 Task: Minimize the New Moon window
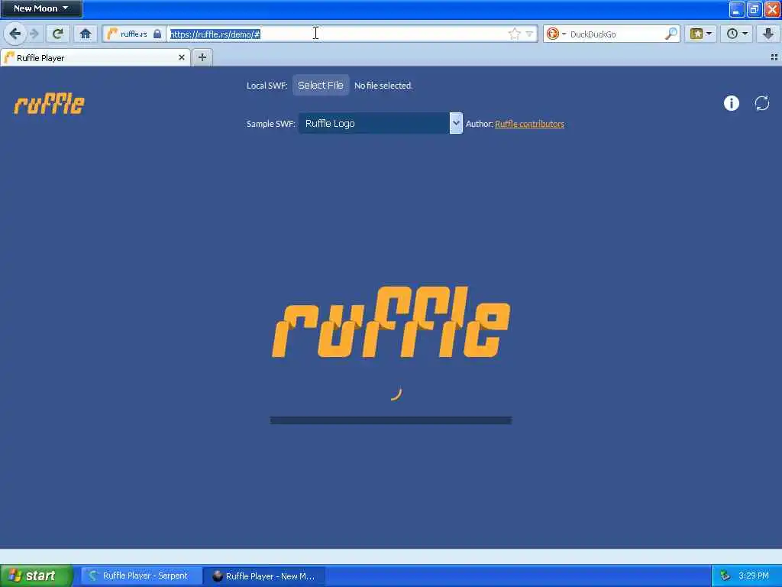coord(737,9)
